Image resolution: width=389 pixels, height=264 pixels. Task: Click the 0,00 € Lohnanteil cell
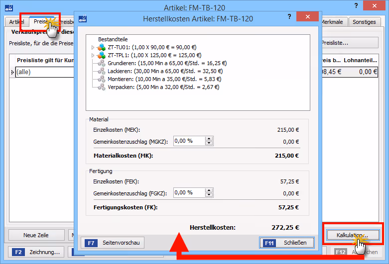361,72
